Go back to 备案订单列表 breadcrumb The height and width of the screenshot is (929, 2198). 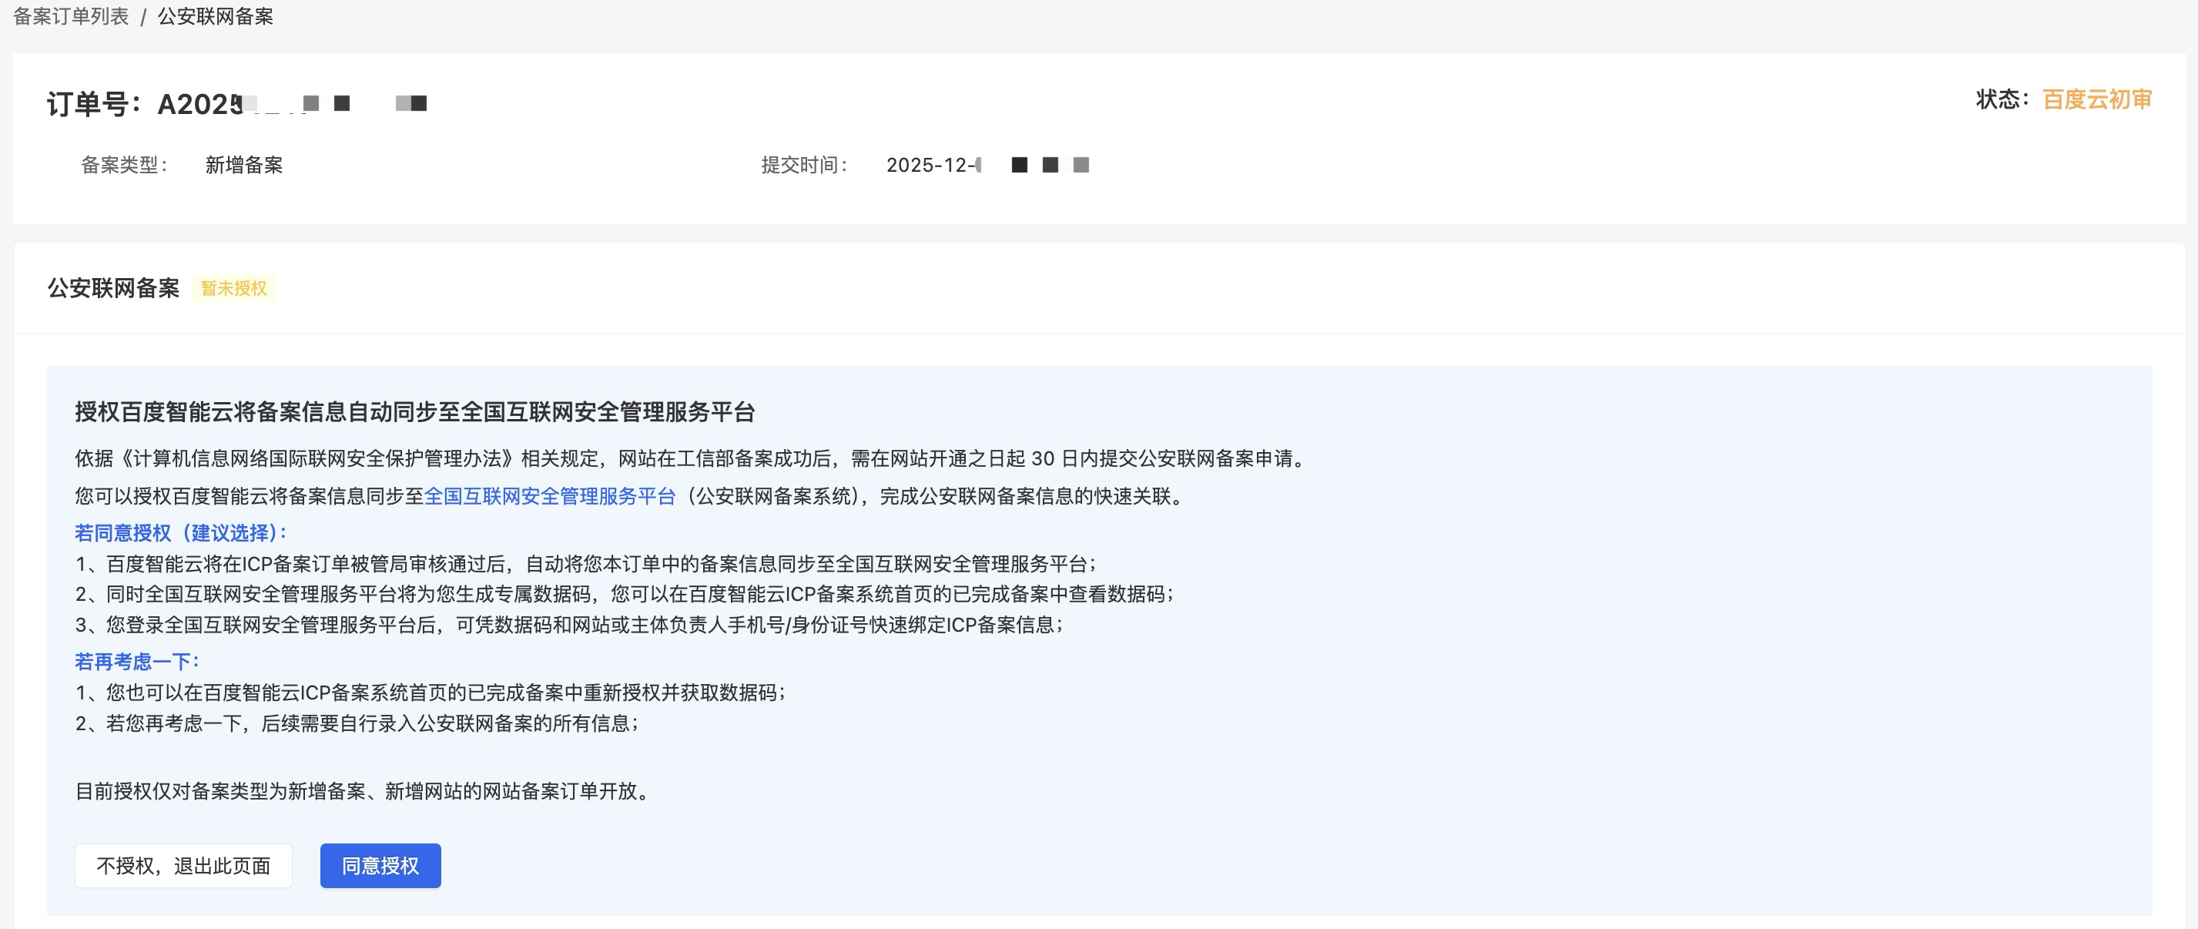pyautogui.click(x=71, y=16)
